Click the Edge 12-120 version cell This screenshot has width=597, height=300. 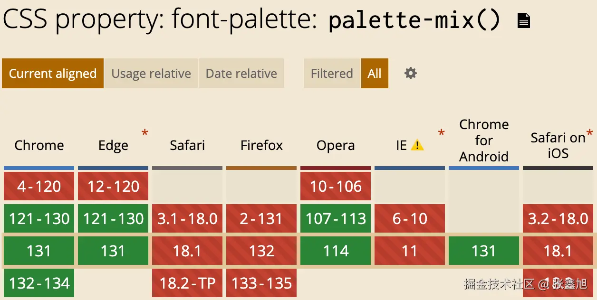point(113,186)
